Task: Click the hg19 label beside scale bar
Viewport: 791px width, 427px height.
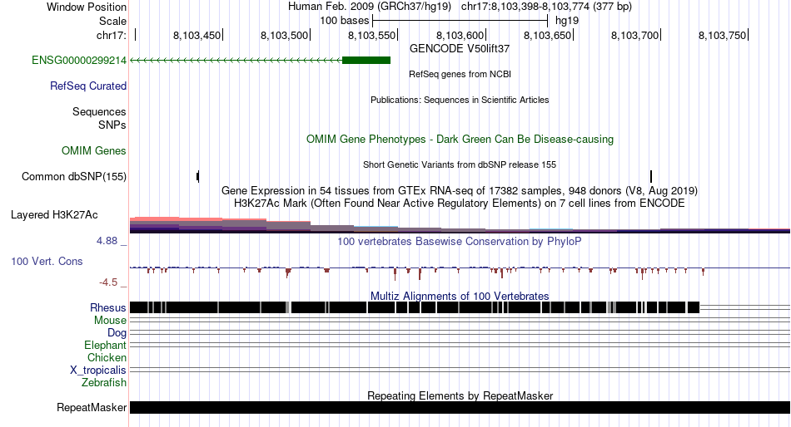Action: click(566, 21)
